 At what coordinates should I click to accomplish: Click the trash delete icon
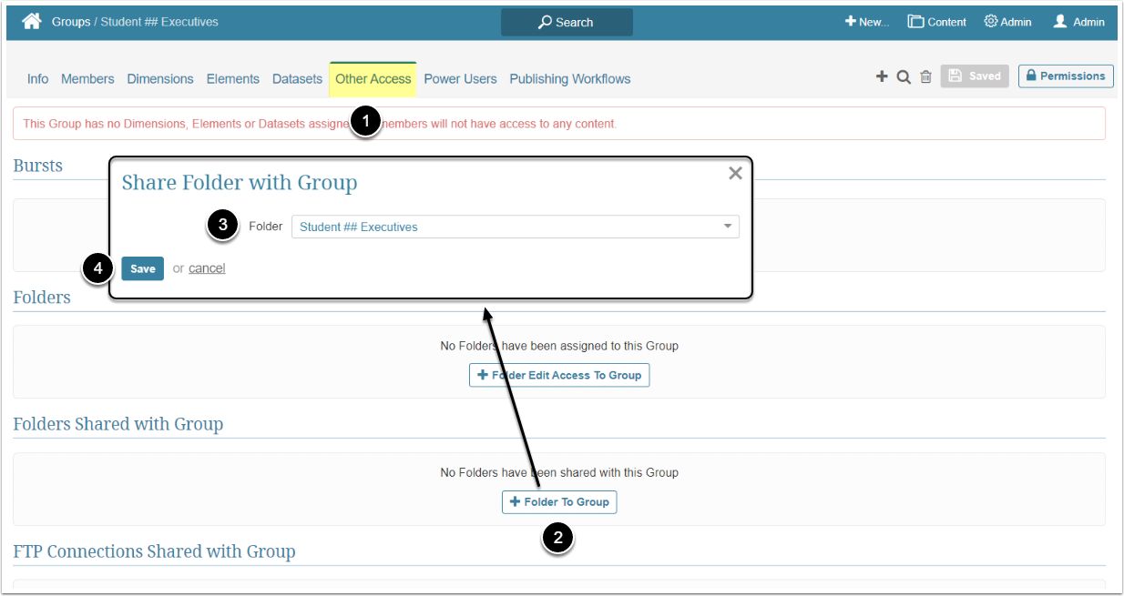point(925,76)
